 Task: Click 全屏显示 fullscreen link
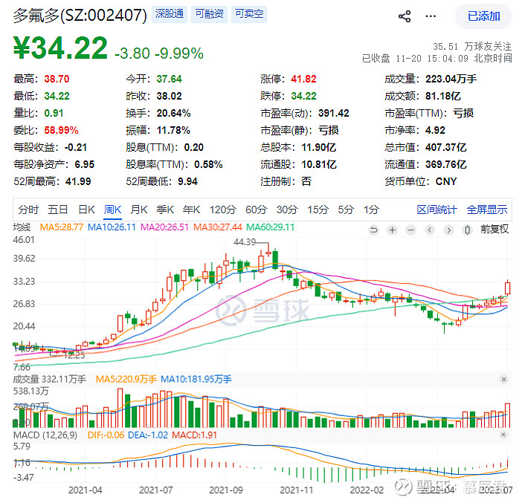pyautogui.click(x=487, y=210)
